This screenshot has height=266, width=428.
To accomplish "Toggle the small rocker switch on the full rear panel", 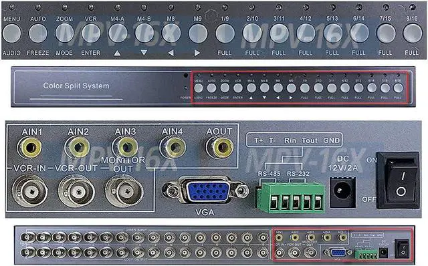I will (403, 249).
